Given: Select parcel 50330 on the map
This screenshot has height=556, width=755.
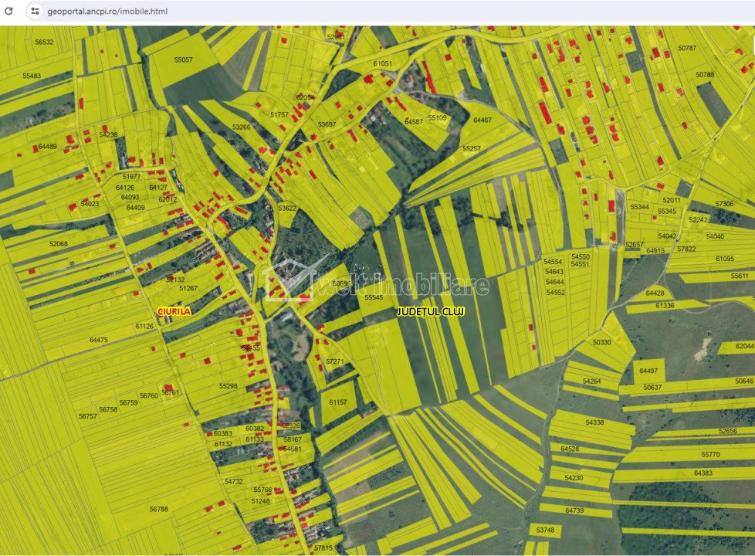Looking at the screenshot, I should [601, 342].
